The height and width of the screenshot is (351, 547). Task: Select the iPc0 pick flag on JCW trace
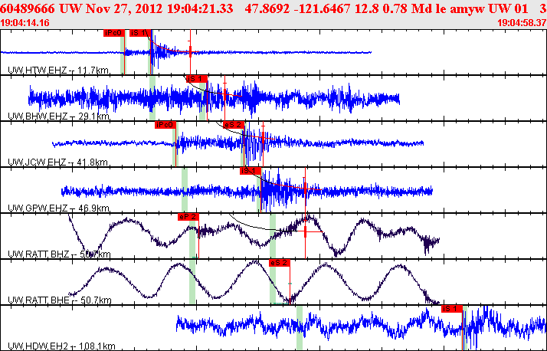[165, 125]
